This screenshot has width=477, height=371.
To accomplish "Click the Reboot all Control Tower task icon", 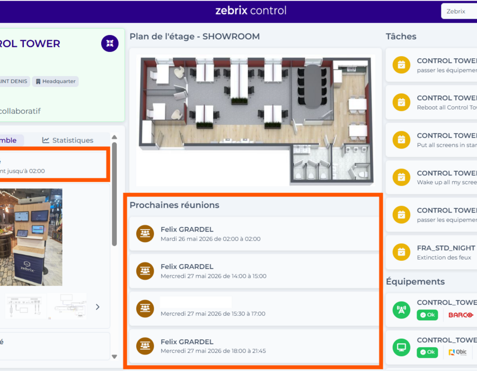I will [x=402, y=102].
